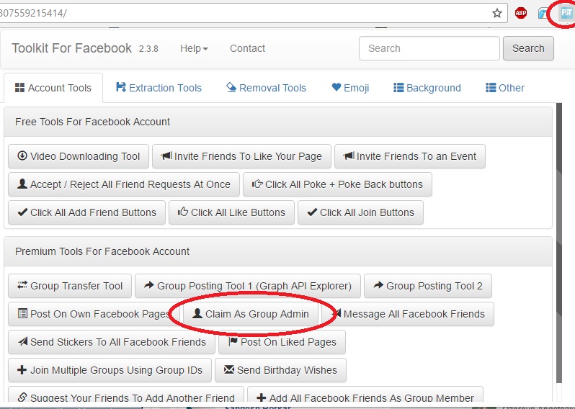Switch to the Extraction Tools tab
The width and height of the screenshot is (575, 409).
click(159, 88)
